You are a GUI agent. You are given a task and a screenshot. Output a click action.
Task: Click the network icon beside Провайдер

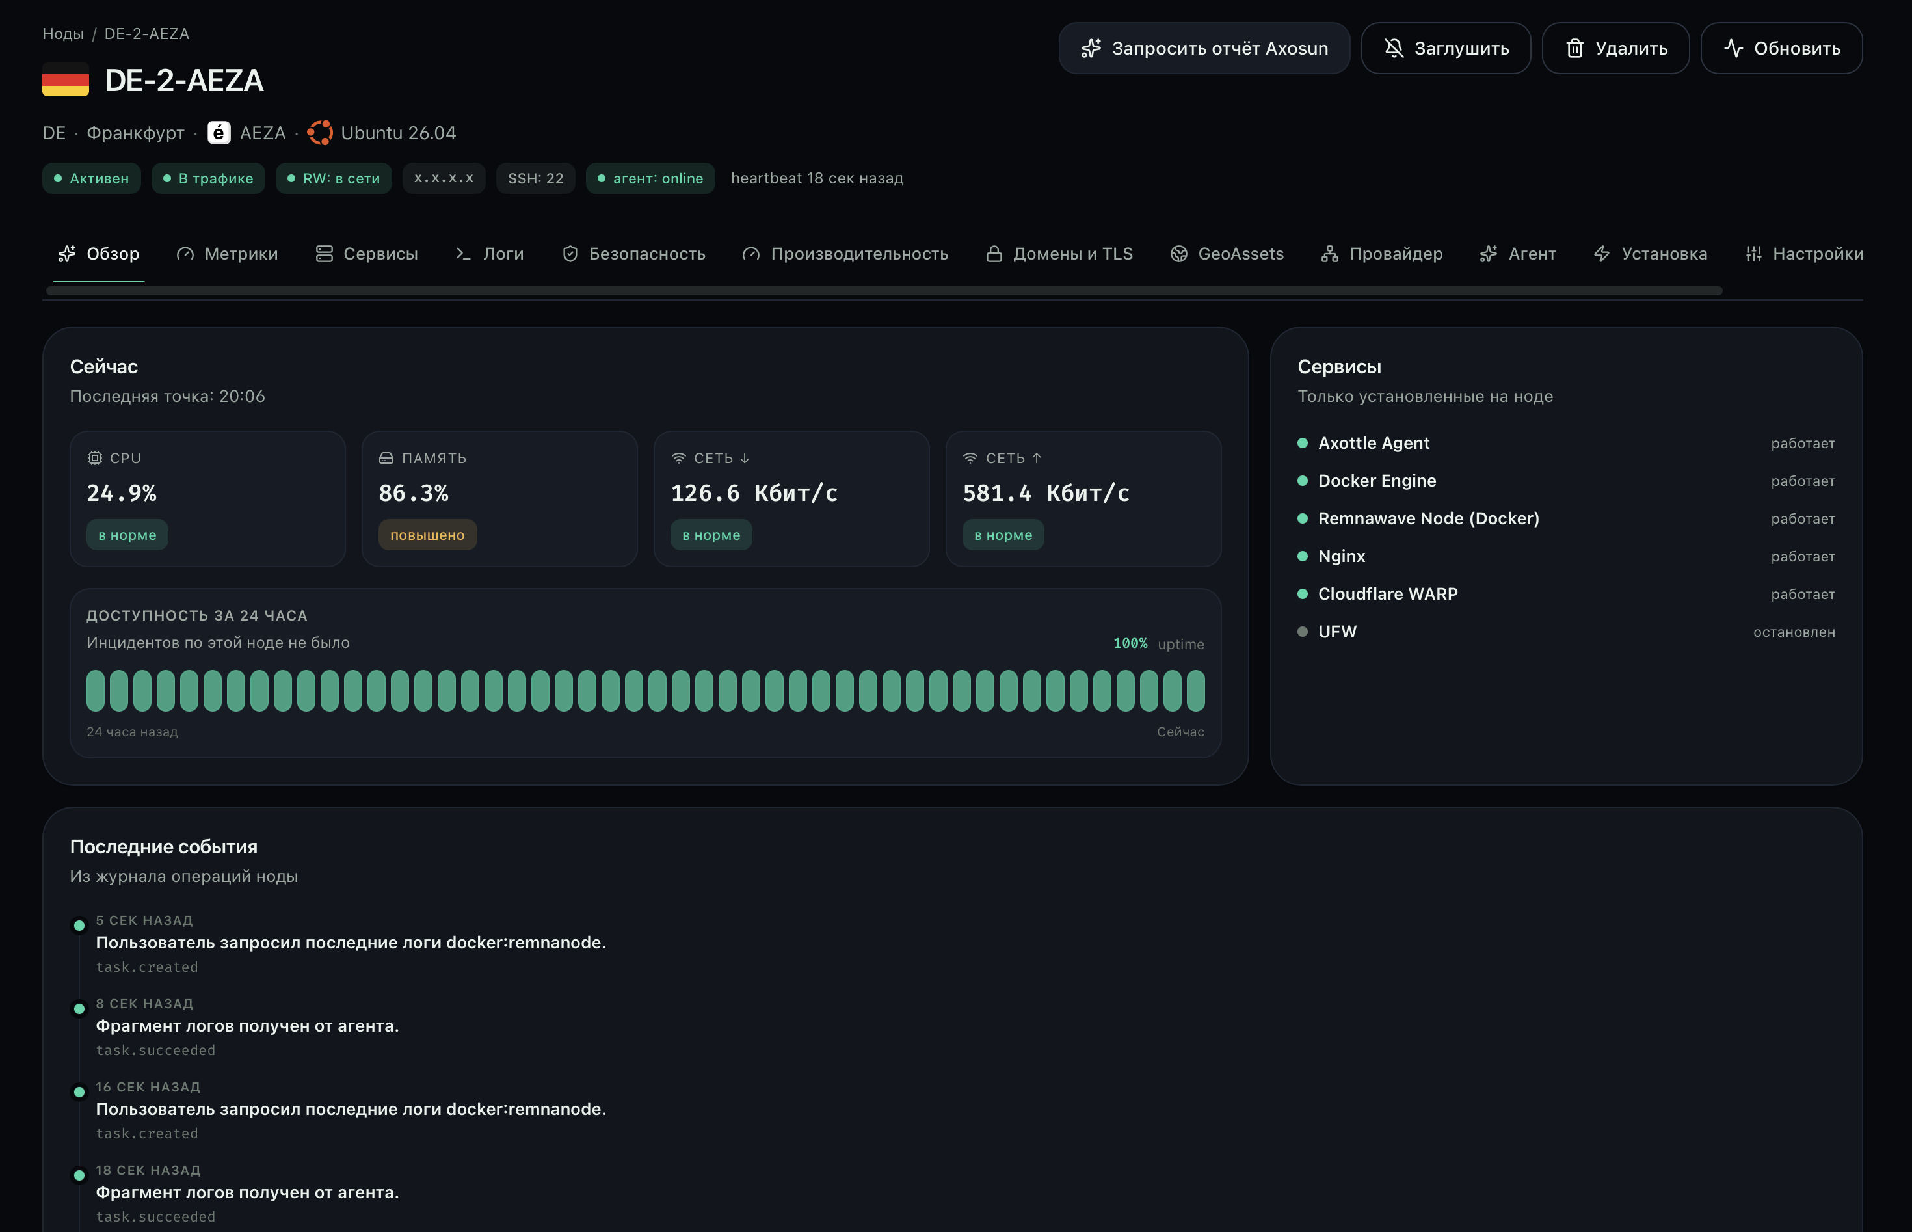pyautogui.click(x=1330, y=254)
